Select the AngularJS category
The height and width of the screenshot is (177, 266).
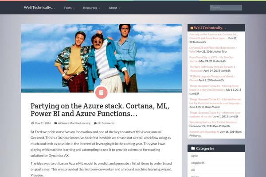(x=198, y=163)
